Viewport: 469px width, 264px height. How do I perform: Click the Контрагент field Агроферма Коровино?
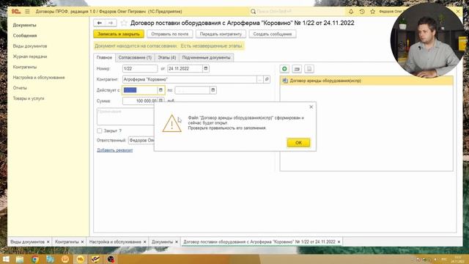point(190,79)
